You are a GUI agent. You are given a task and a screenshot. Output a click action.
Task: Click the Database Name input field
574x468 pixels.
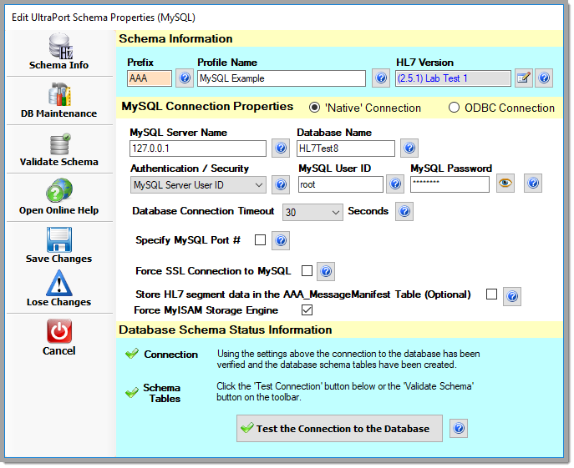click(x=346, y=148)
